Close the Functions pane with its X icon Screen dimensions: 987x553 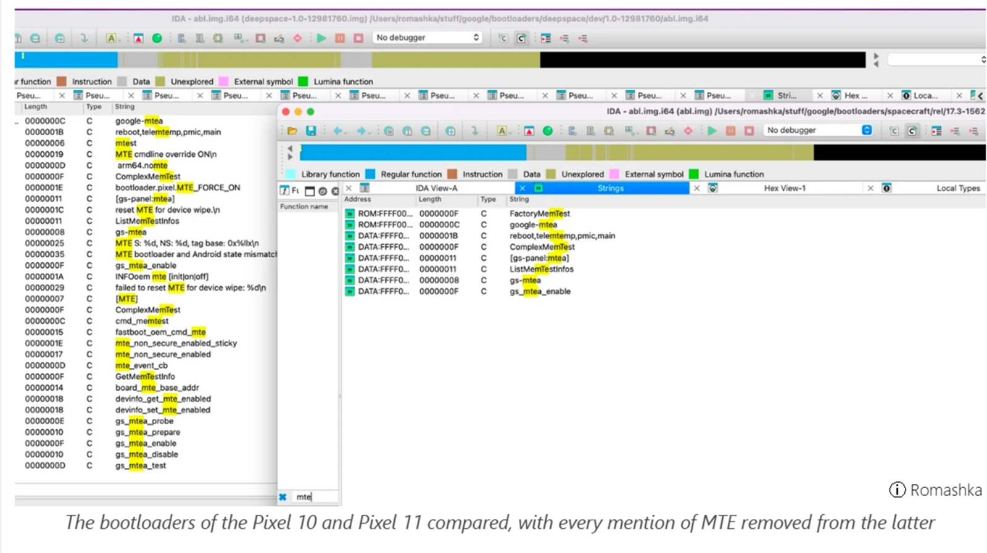[335, 191]
